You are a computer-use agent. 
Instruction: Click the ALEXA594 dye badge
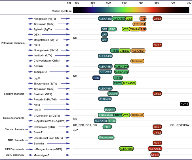coord(138,51)
